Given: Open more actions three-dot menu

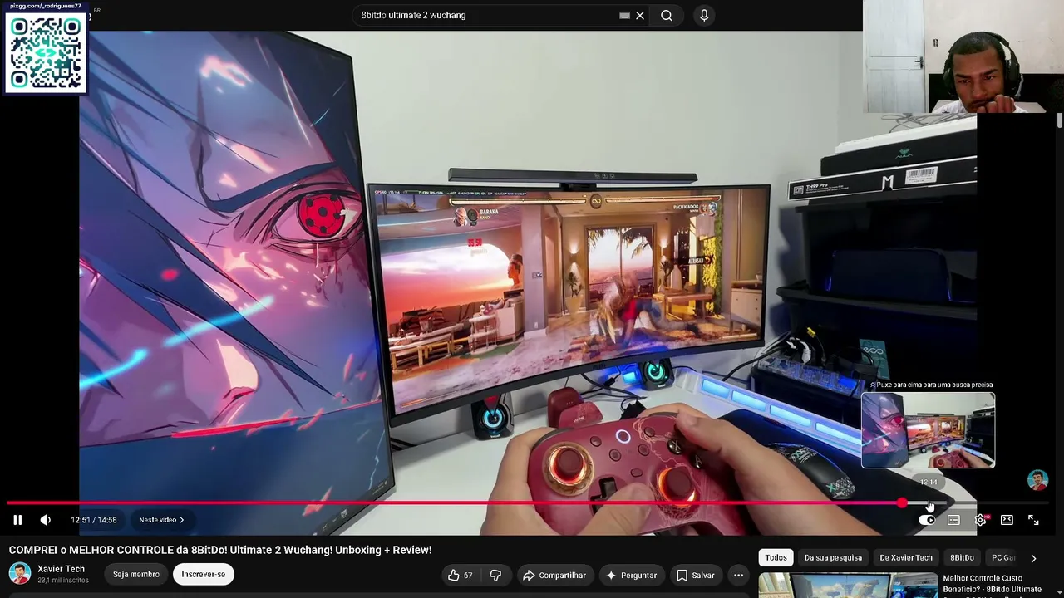Looking at the screenshot, I should pyautogui.click(x=738, y=575).
